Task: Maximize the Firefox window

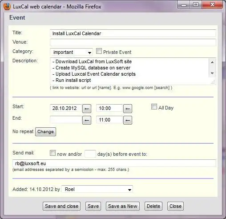Action: tap(196, 5)
